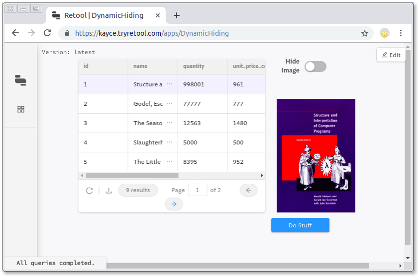The image size is (418, 276).
Task: Click the browser forward arrow
Action: coord(31,33)
